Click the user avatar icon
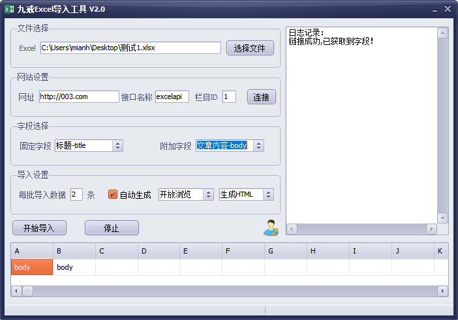Screen dimensions: 458x320 click(271, 228)
